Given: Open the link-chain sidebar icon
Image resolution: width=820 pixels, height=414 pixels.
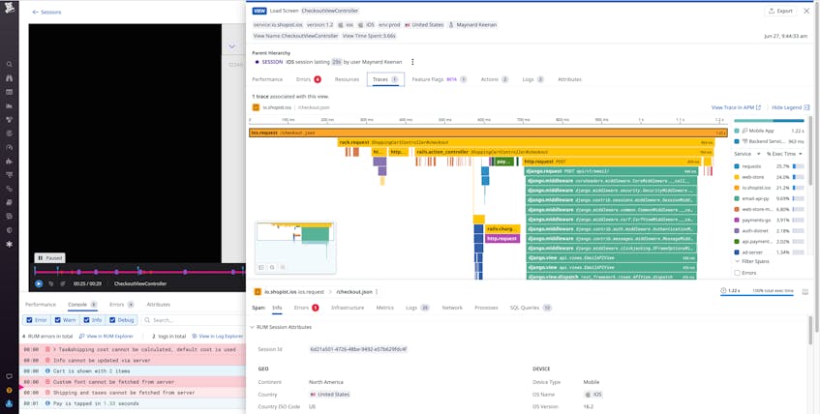Looking at the screenshot, I should (10, 189).
